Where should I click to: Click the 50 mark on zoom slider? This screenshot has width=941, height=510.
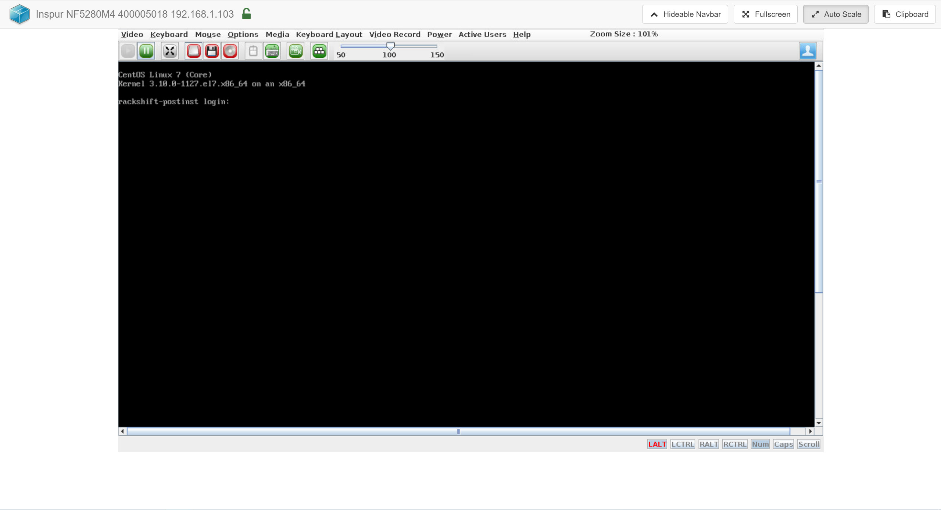pos(341,55)
